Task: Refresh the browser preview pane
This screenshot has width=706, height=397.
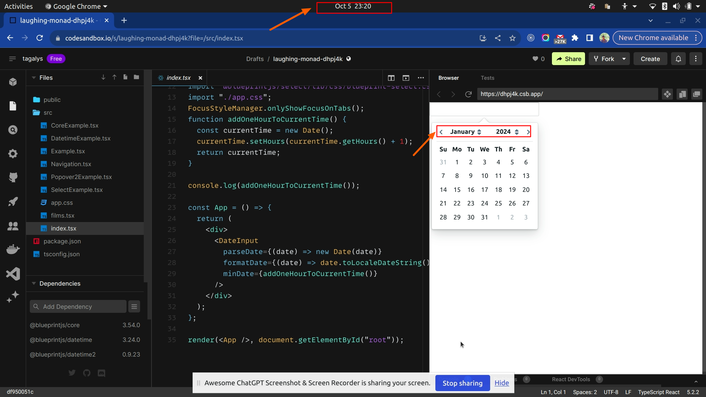Action: coord(468,94)
